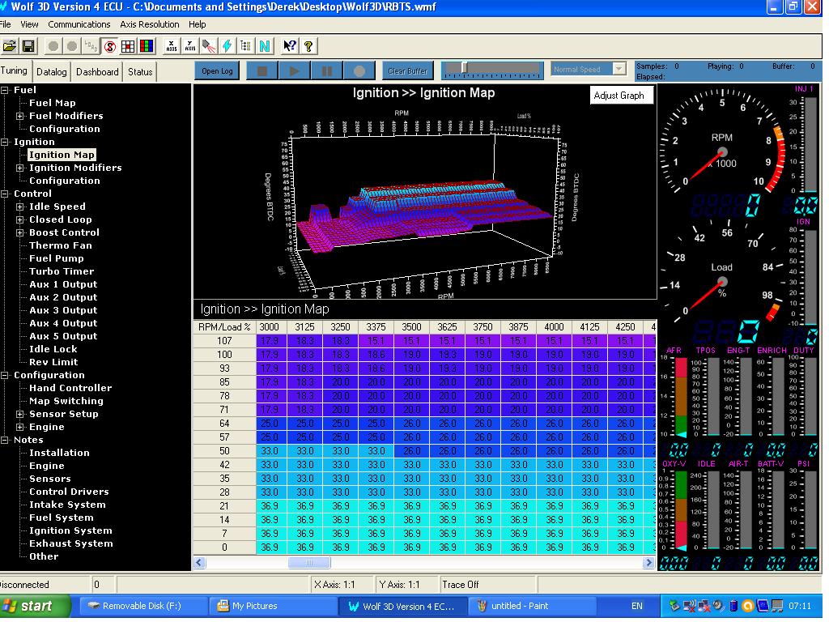Click the Open Log button
829x622 pixels.
click(217, 71)
